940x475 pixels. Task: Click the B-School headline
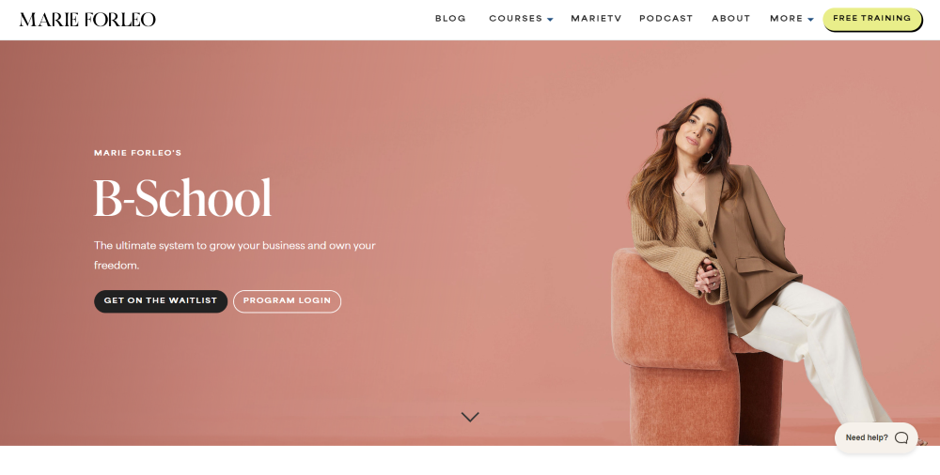point(183,198)
